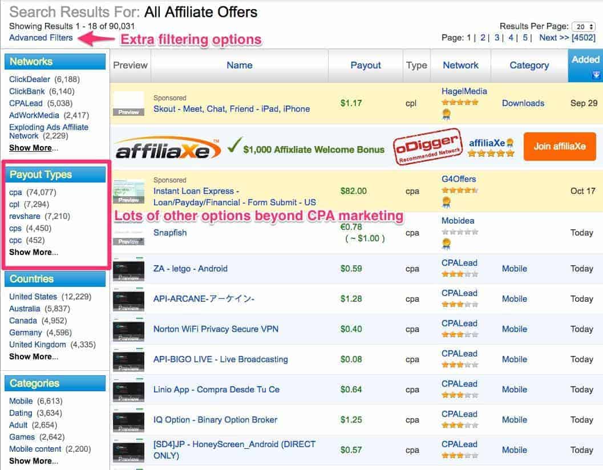
Task: Click G4Offers award ribbon badge
Action: click(x=446, y=202)
